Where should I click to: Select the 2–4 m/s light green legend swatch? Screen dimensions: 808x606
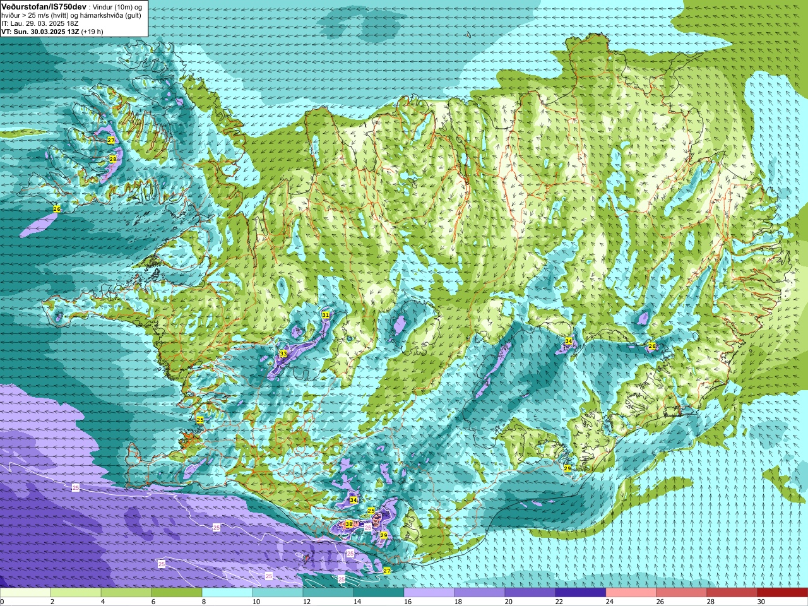76,593
